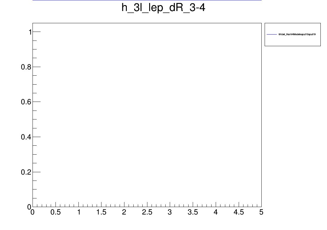
Task: Click the blue line sample in legend
Action: (272, 34)
